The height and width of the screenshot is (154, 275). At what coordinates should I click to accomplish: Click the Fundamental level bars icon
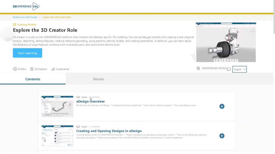coord(53,69)
